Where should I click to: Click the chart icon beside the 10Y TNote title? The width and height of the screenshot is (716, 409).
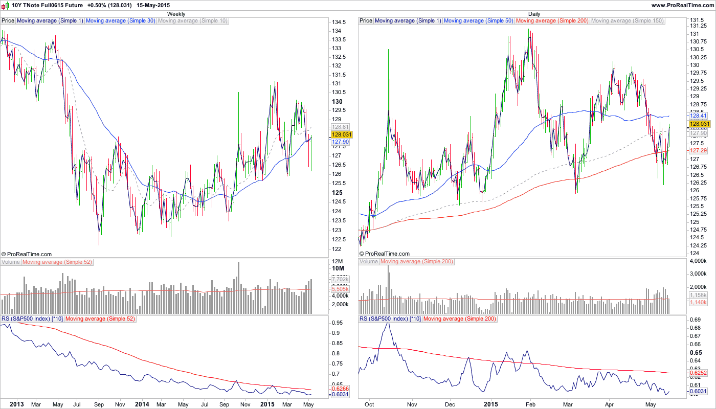tap(6, 5)
